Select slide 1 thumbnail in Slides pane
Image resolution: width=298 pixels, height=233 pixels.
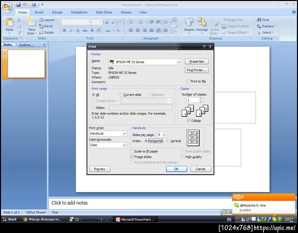(26, 64)
